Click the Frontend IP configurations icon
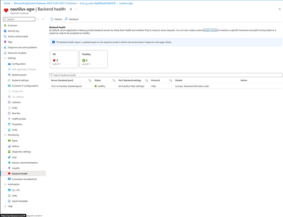Image resolution: width=283 pixels, height=217 pixels. (9, 86)
